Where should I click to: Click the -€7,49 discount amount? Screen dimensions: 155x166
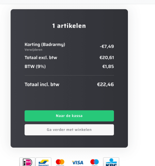point(107,47)
